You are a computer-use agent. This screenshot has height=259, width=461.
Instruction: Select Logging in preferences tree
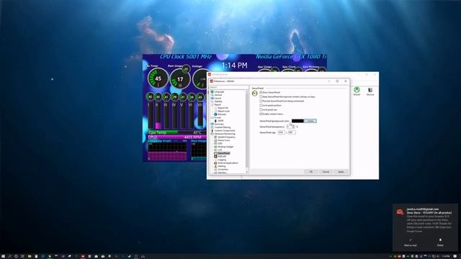point(222,160)
